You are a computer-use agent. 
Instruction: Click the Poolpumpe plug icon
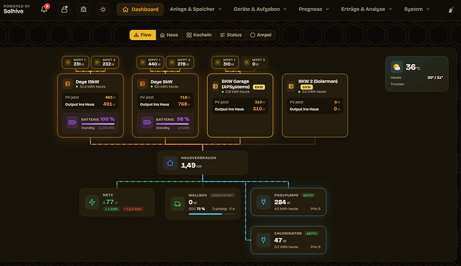coord(263,202)
